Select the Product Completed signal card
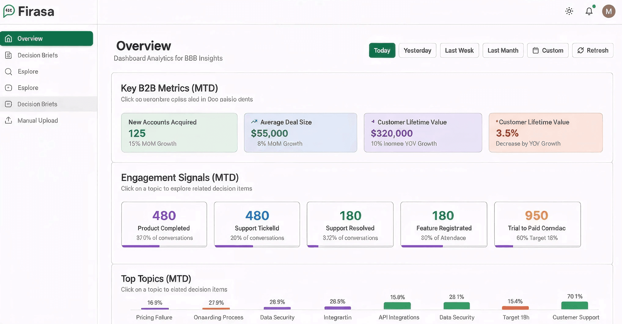 (x=164, y=224)
